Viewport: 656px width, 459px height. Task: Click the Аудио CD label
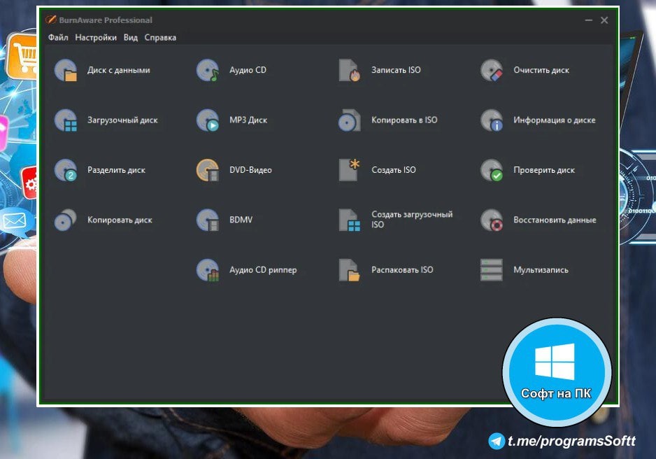(x=248, y=70)
